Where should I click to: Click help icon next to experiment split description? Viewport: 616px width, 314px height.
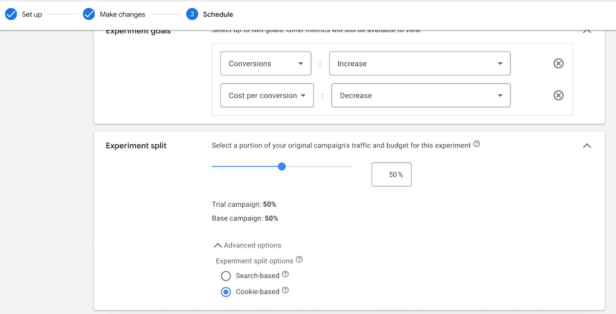click(x=477, y=144)
